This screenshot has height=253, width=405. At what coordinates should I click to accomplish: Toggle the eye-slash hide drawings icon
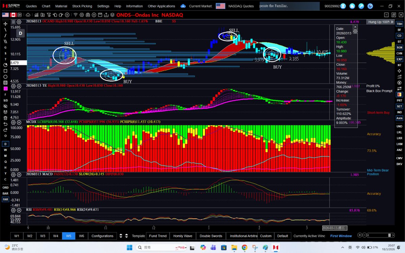[x=5, y=106]
